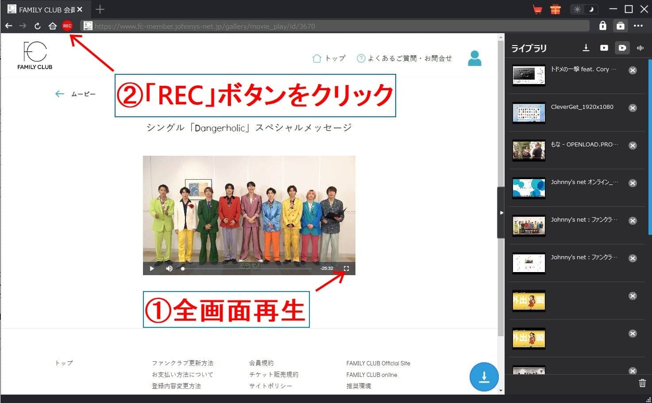Open the CleverGet_1920x1080 thumbnail
The height and width of the screenshot is (403, 652).
tap(529, 113)
